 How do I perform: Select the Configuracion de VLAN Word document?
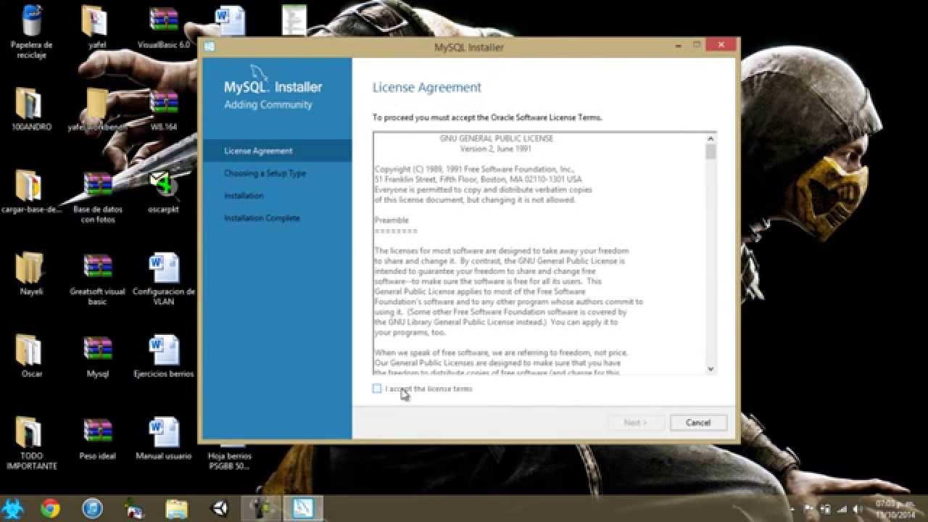pyautogui.click(x=164, y=279)
